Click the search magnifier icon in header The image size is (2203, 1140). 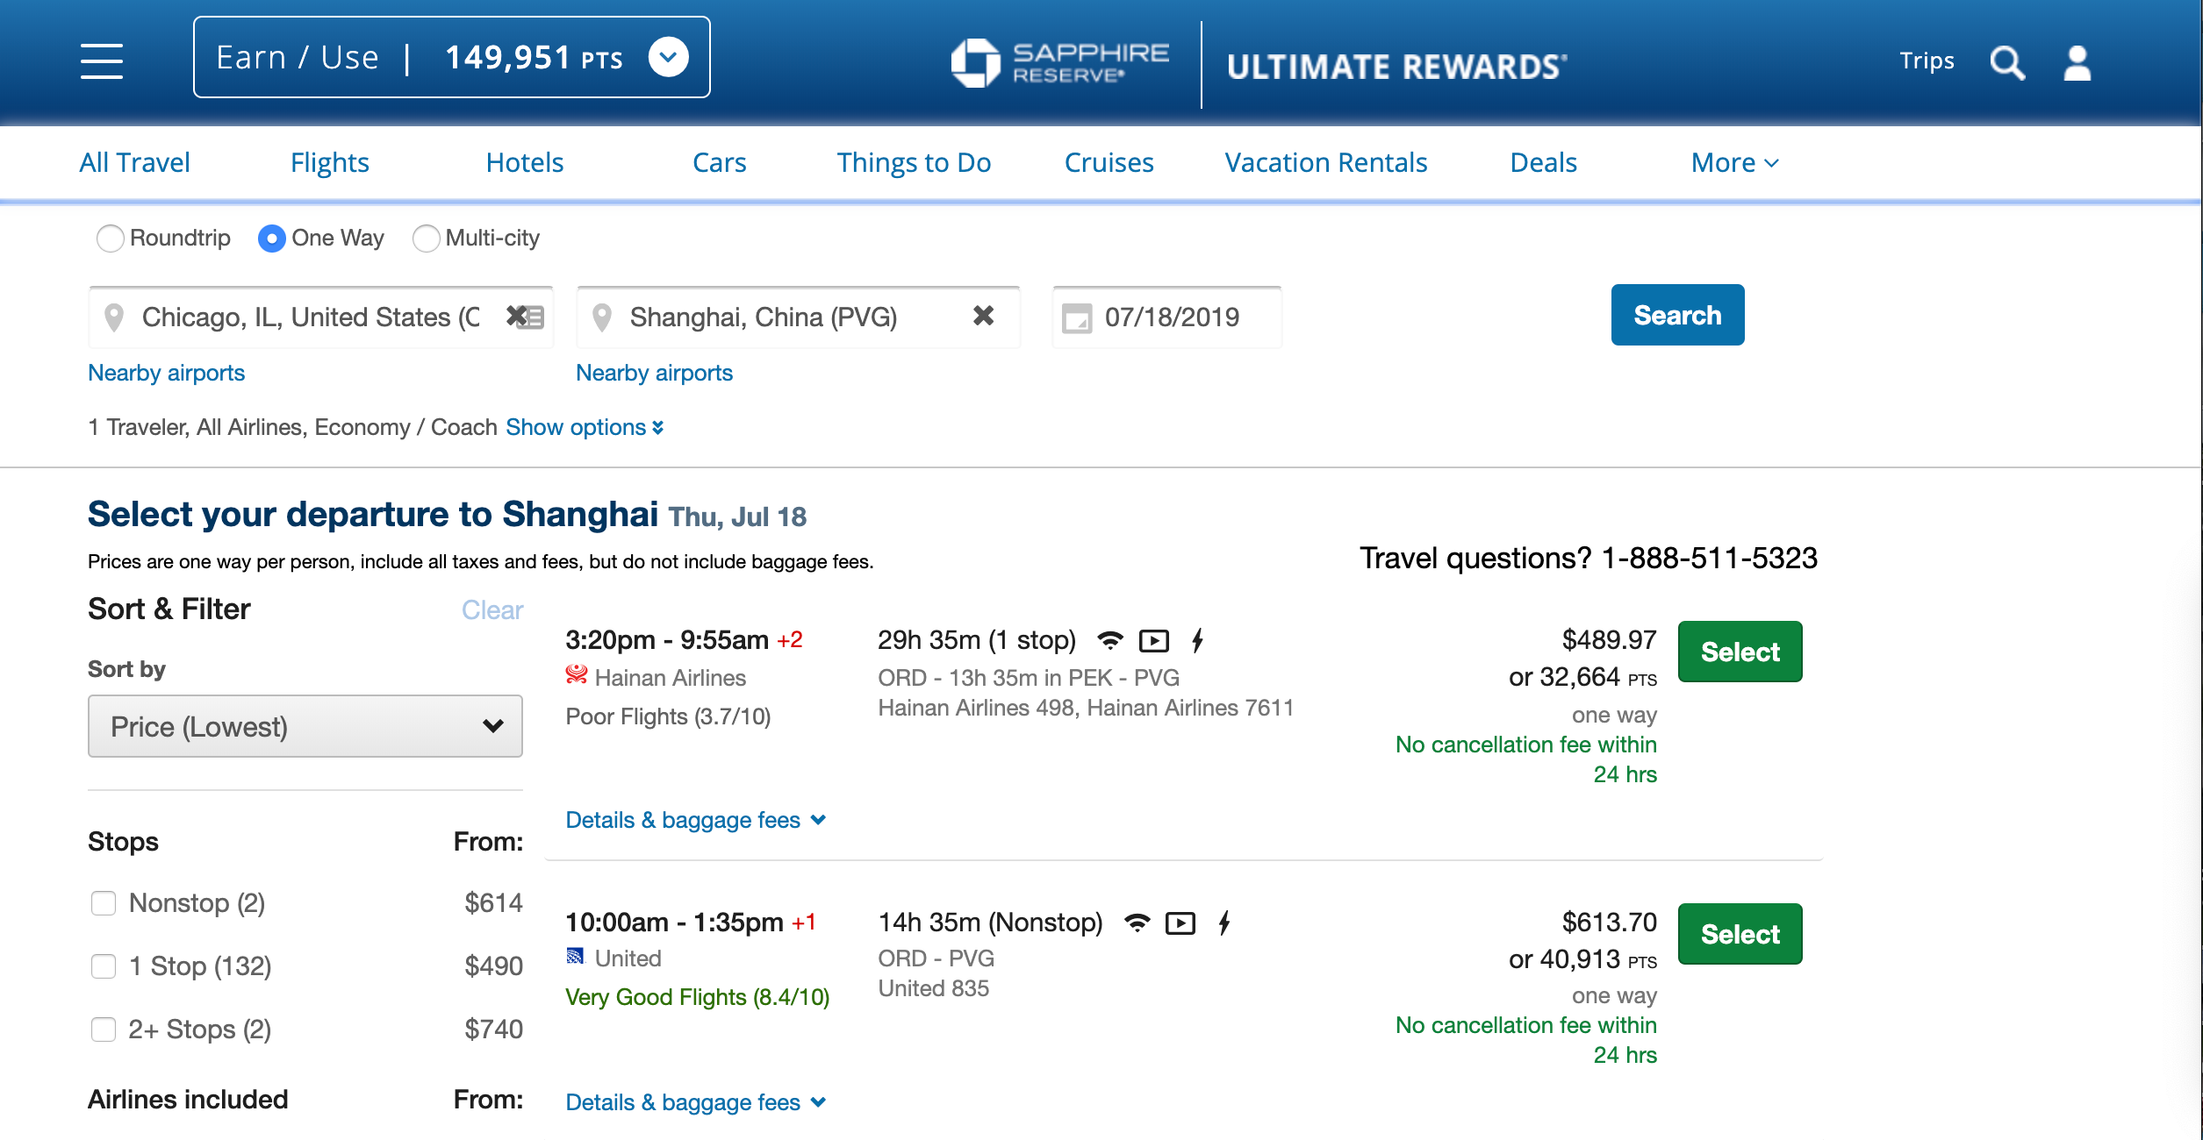pos(2006,63)
